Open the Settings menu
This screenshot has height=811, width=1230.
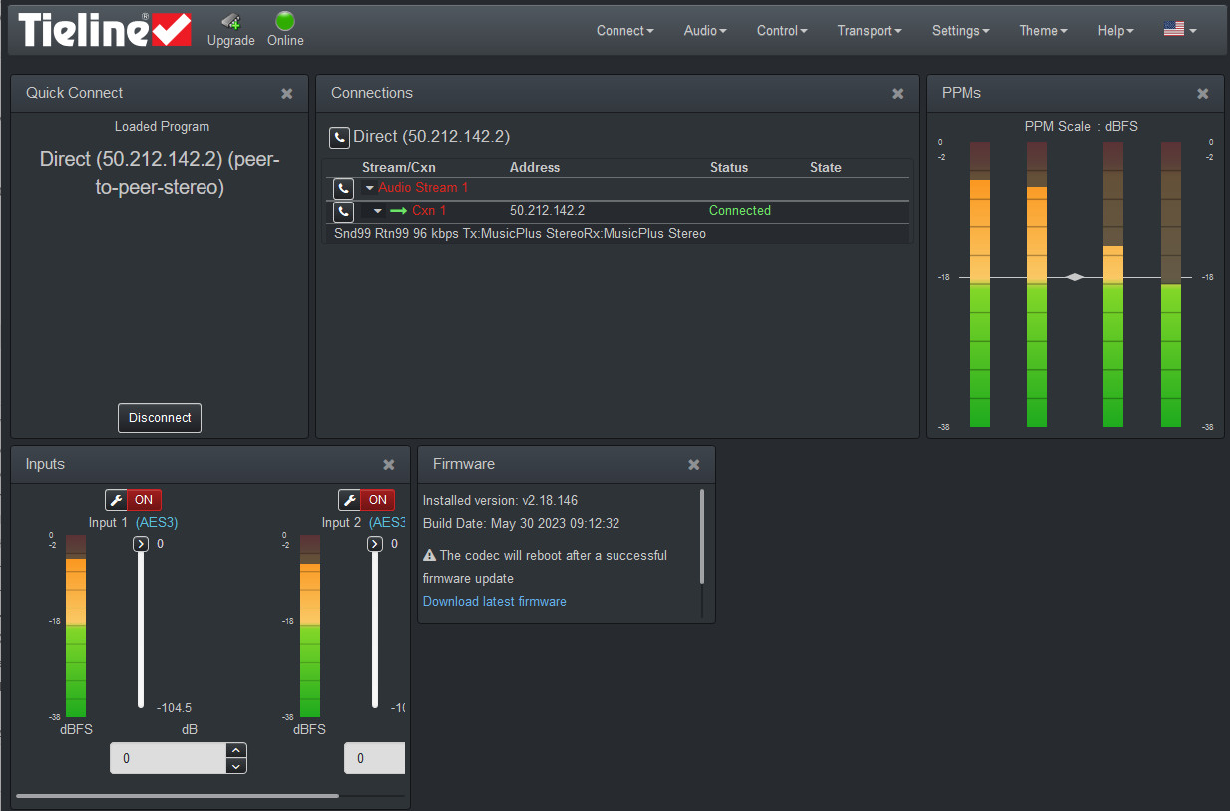(x=960, y=31)
